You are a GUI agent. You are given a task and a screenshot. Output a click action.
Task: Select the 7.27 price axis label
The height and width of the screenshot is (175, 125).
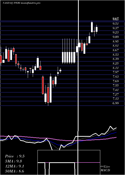click(x=115, y=94)
